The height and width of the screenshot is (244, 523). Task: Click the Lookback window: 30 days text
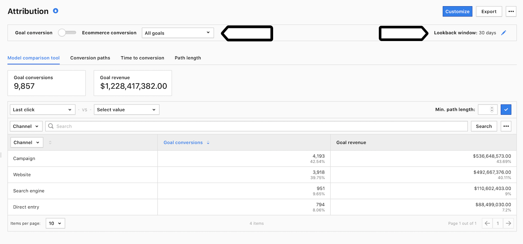click(465, 33)
